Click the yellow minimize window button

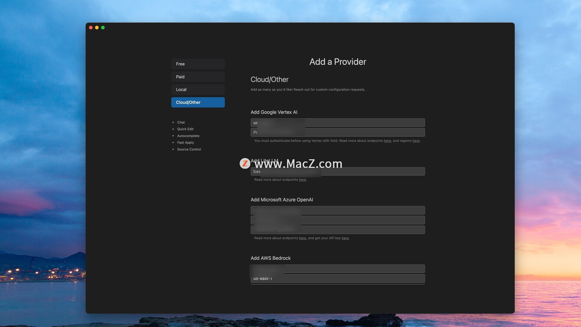pos(97,28)
